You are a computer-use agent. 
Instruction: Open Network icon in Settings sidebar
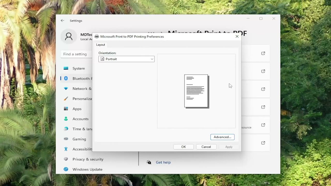coord(66,89)
